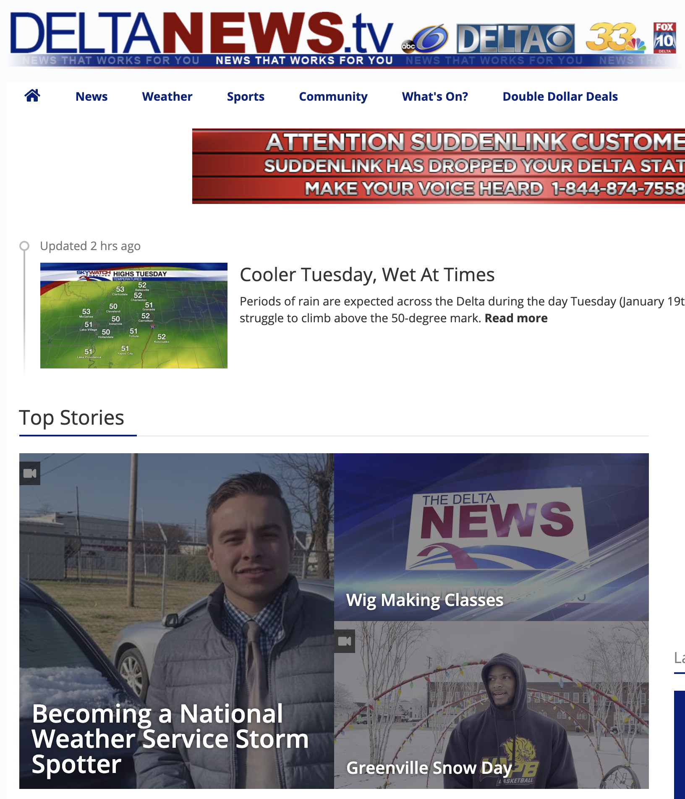
Task: Open the Weather menu
Action: tap(167, 97)
